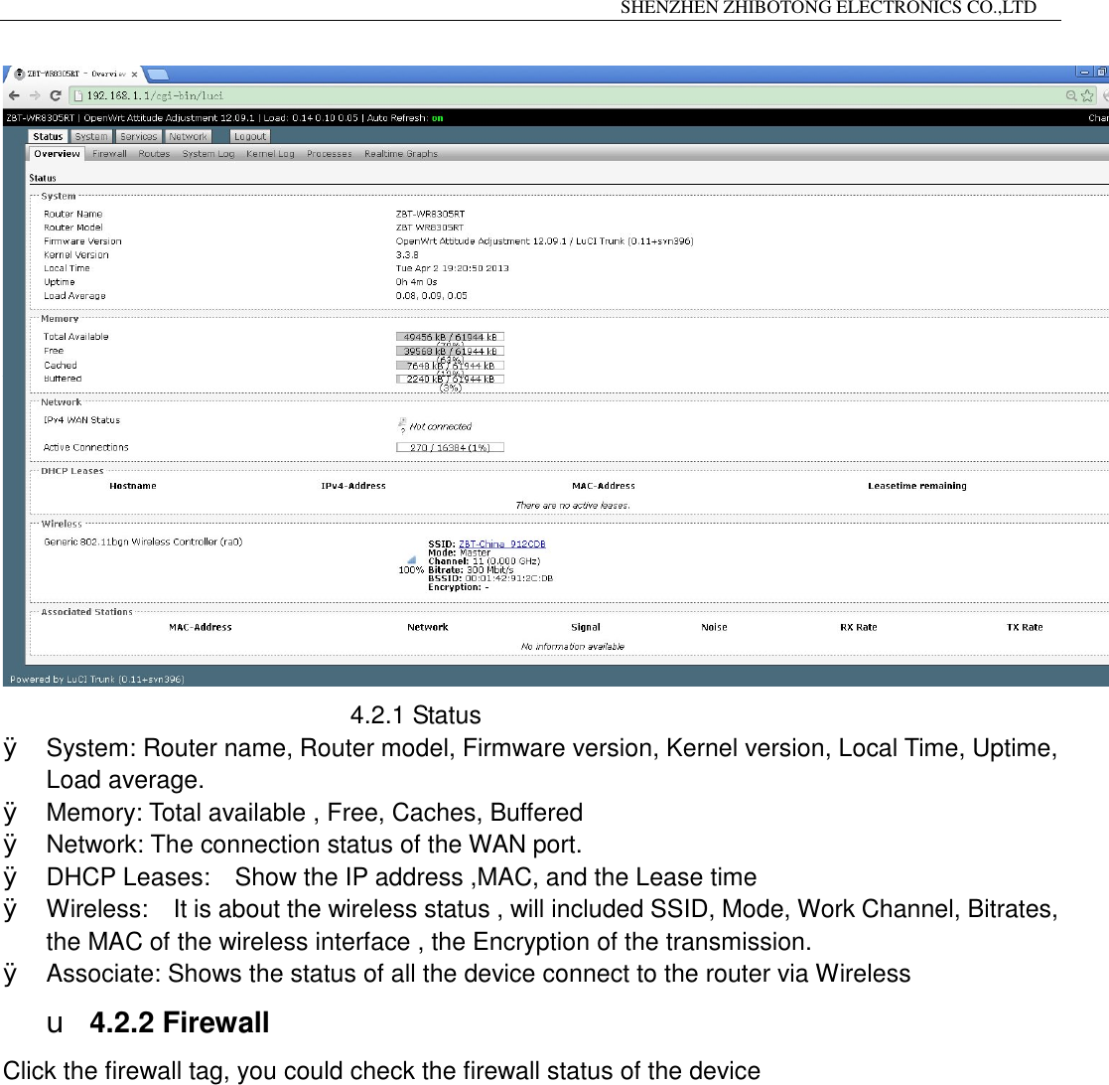The width and height of the screenshot is (1109, 1085).
Task: Click the browser forward navigation arrow
Action: click(33, 93)
